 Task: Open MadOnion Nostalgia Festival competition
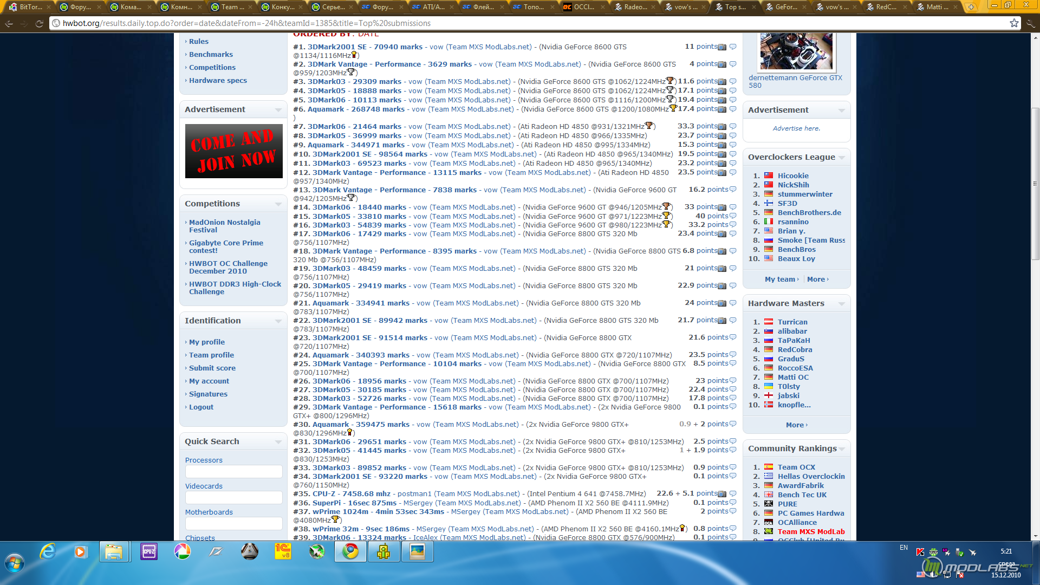click(224, 226)
